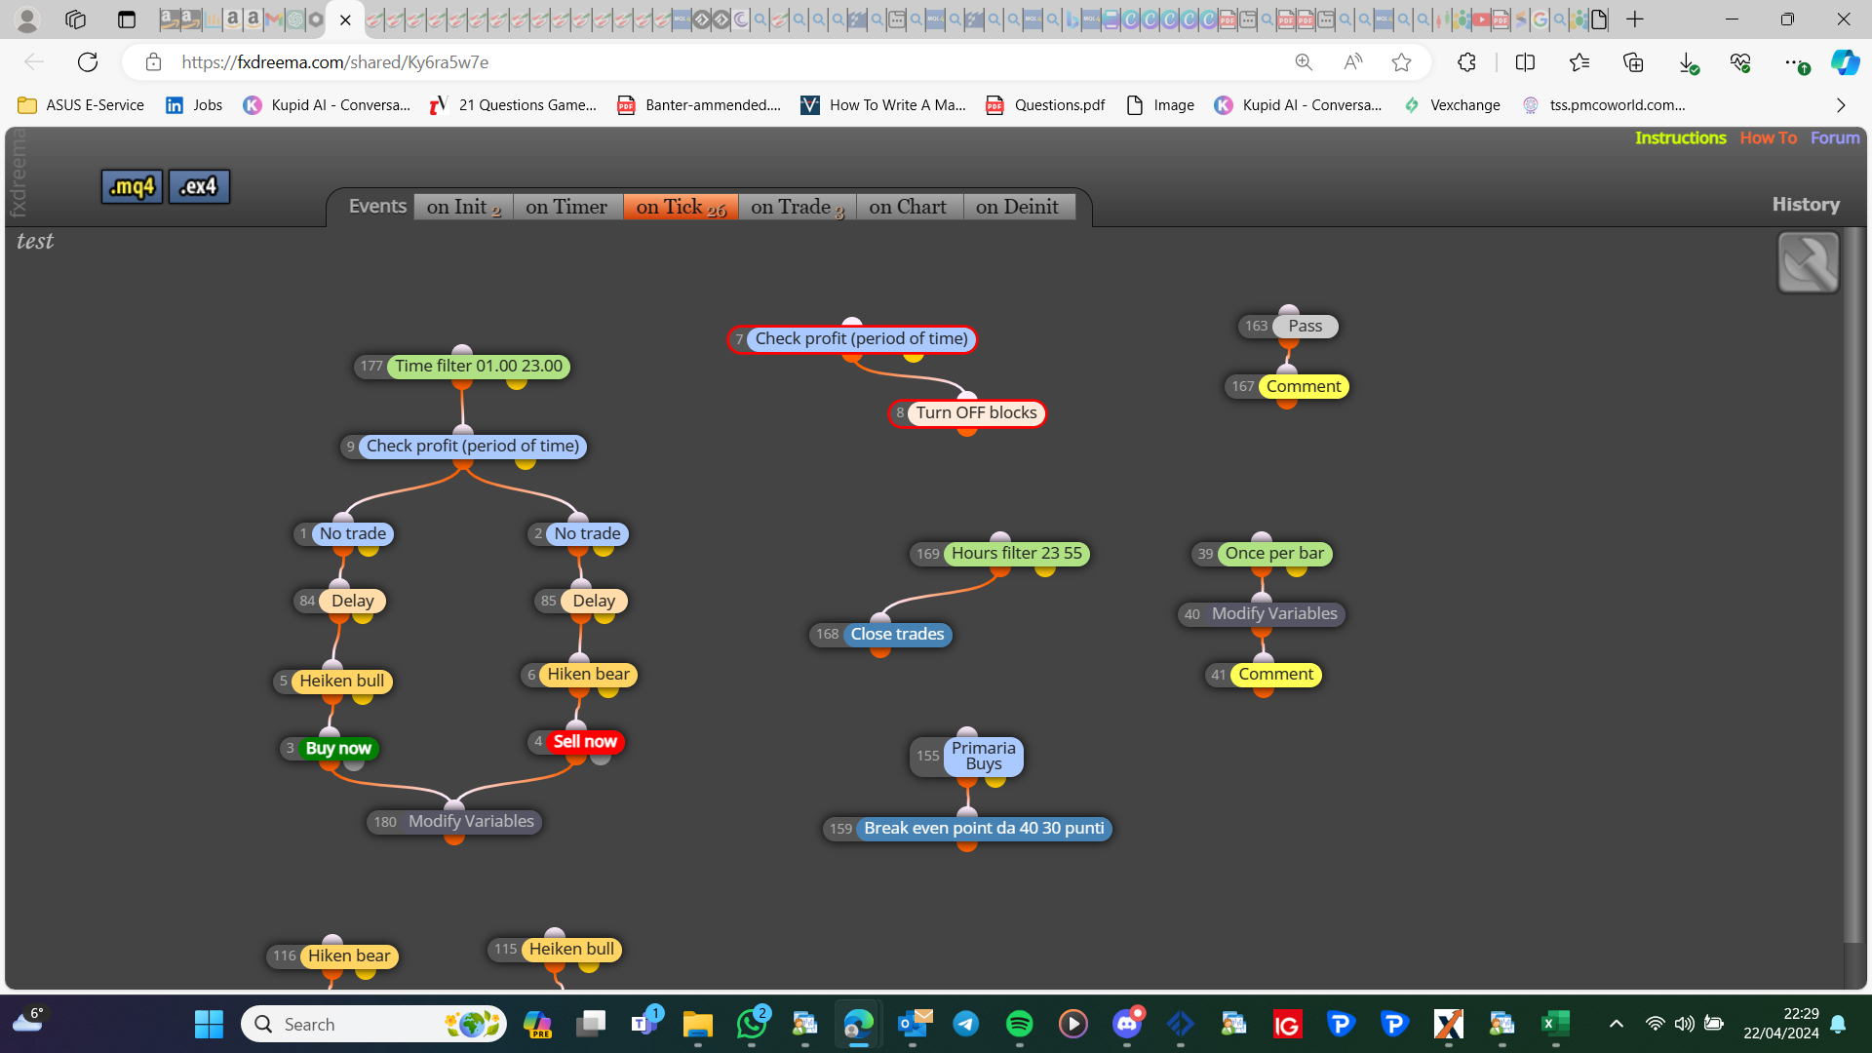Select Comment block number 167
The height and width of the screenshot is (1053, 1872).
pos(1287,387)
